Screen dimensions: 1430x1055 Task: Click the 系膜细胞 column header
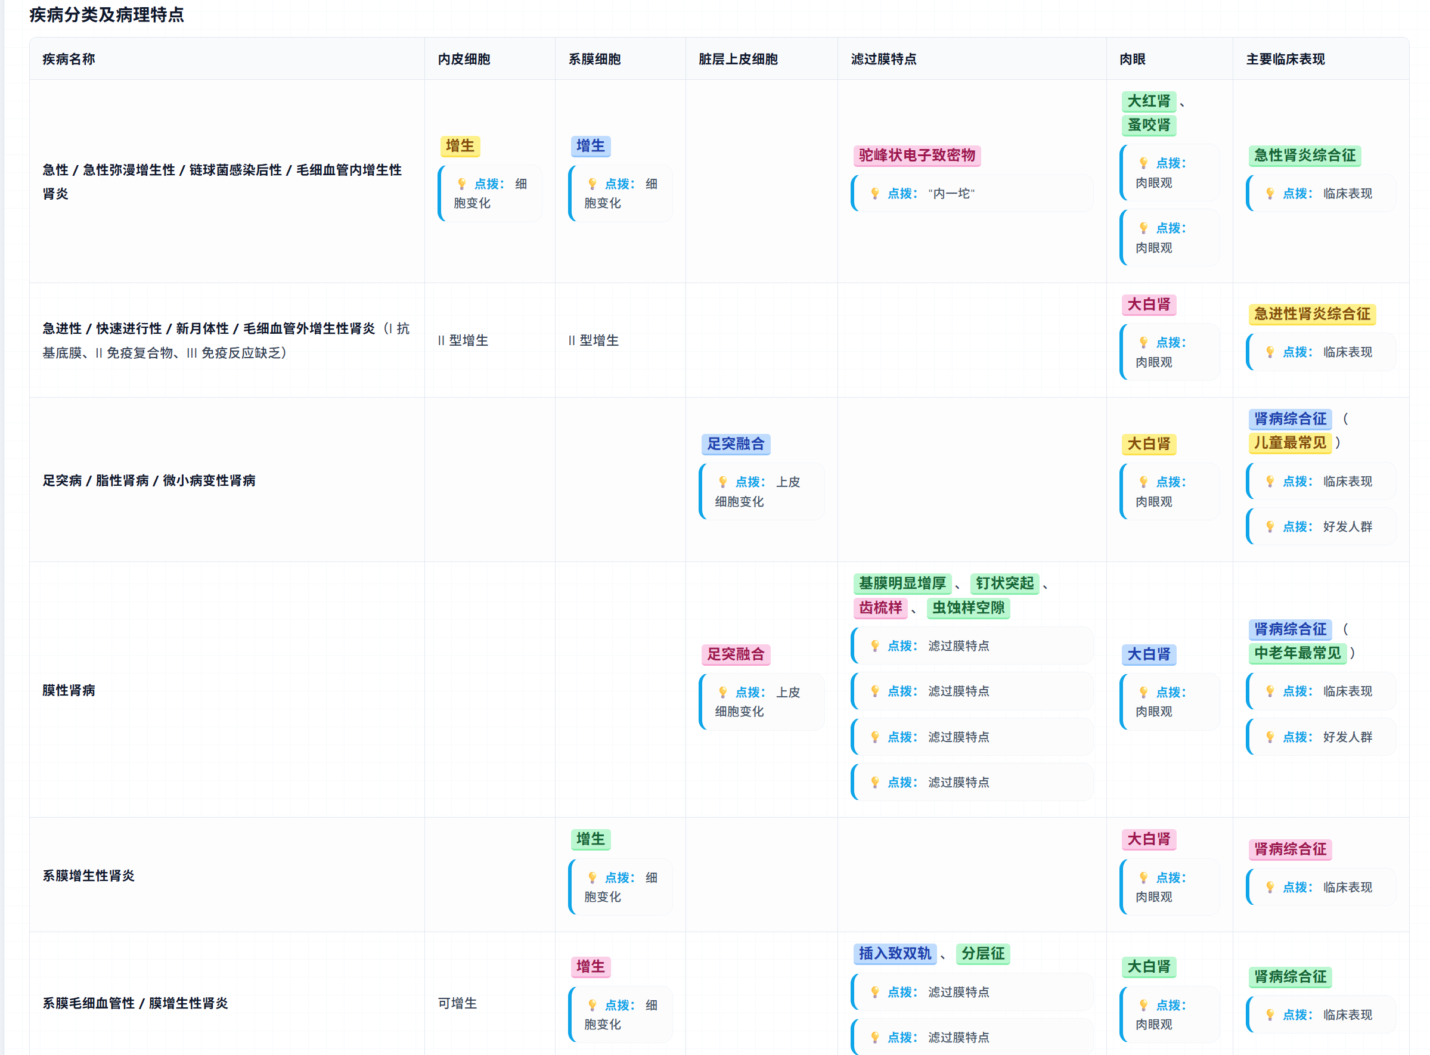[595, 59]
